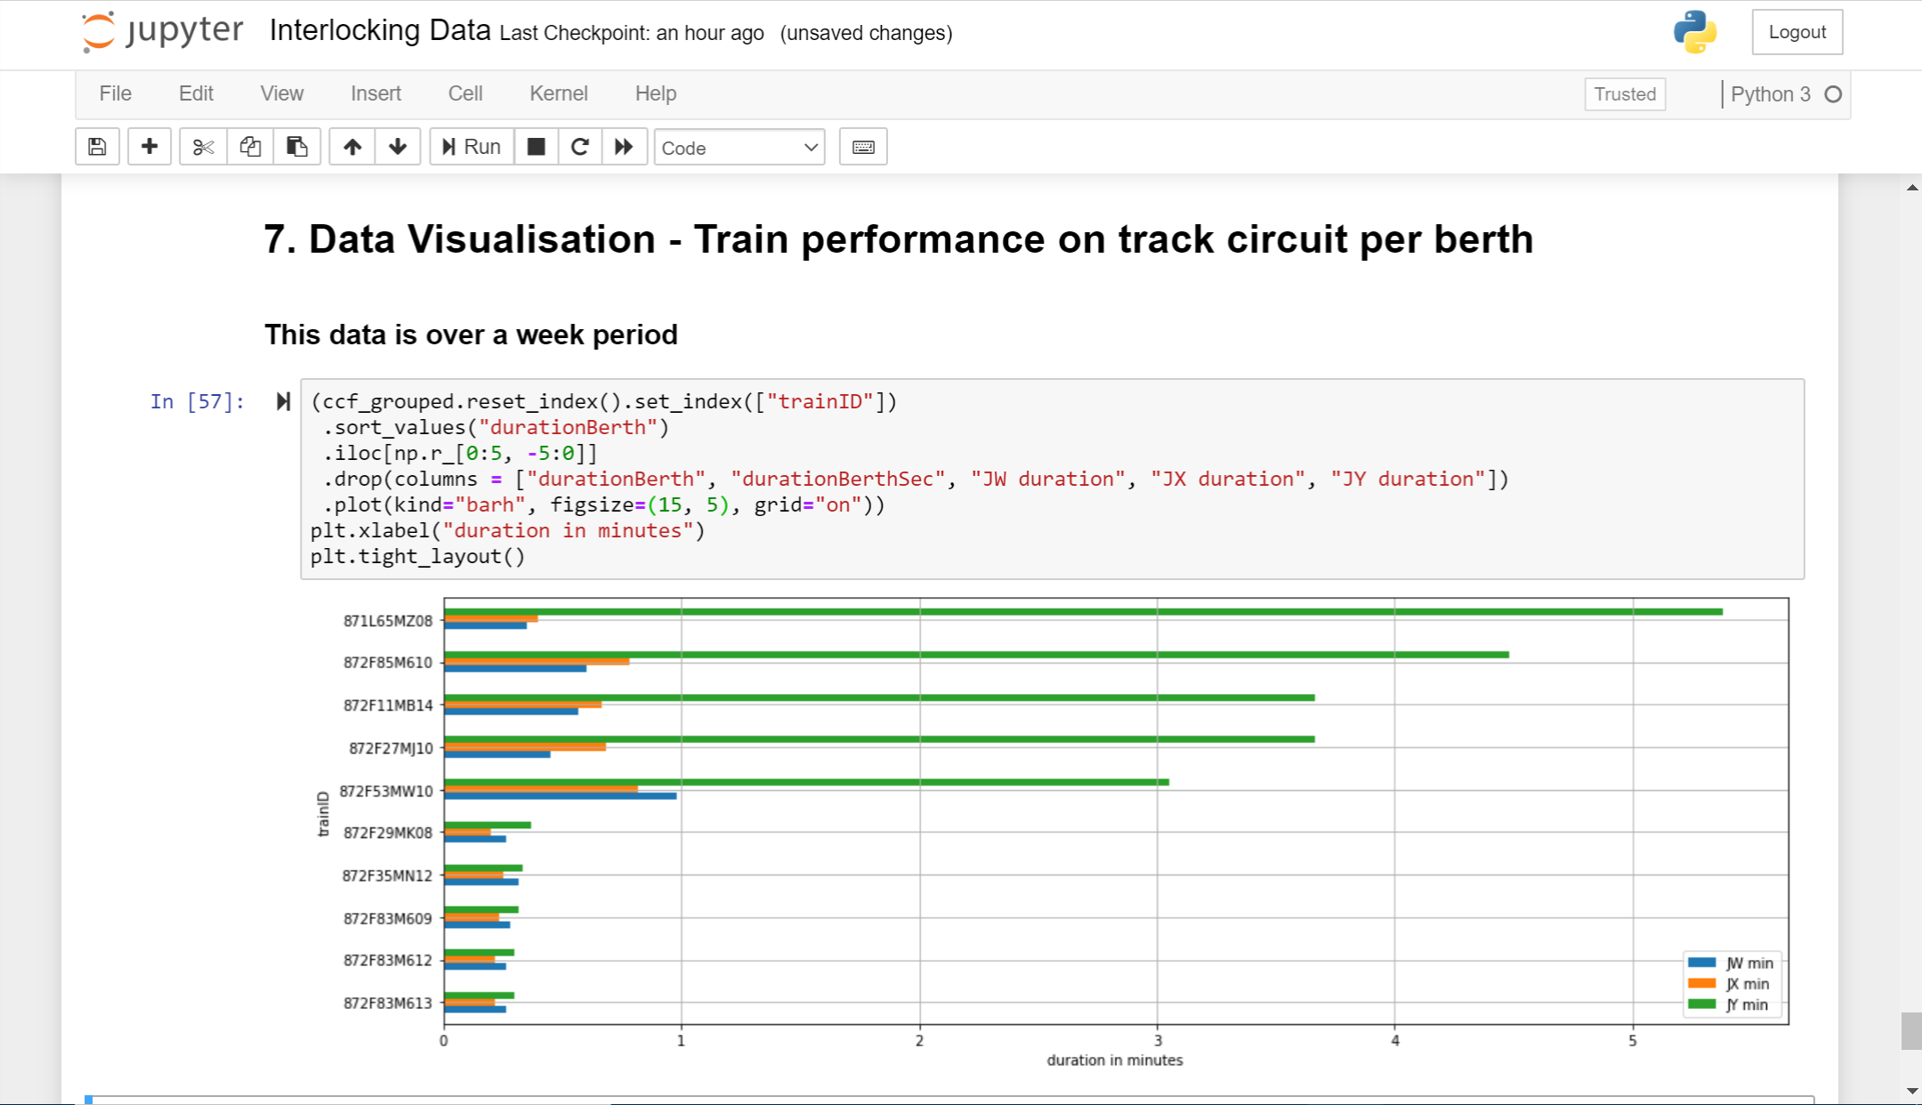Open the Cell menu
This screenshot has width=1922, height=1105.
point(464,93)
